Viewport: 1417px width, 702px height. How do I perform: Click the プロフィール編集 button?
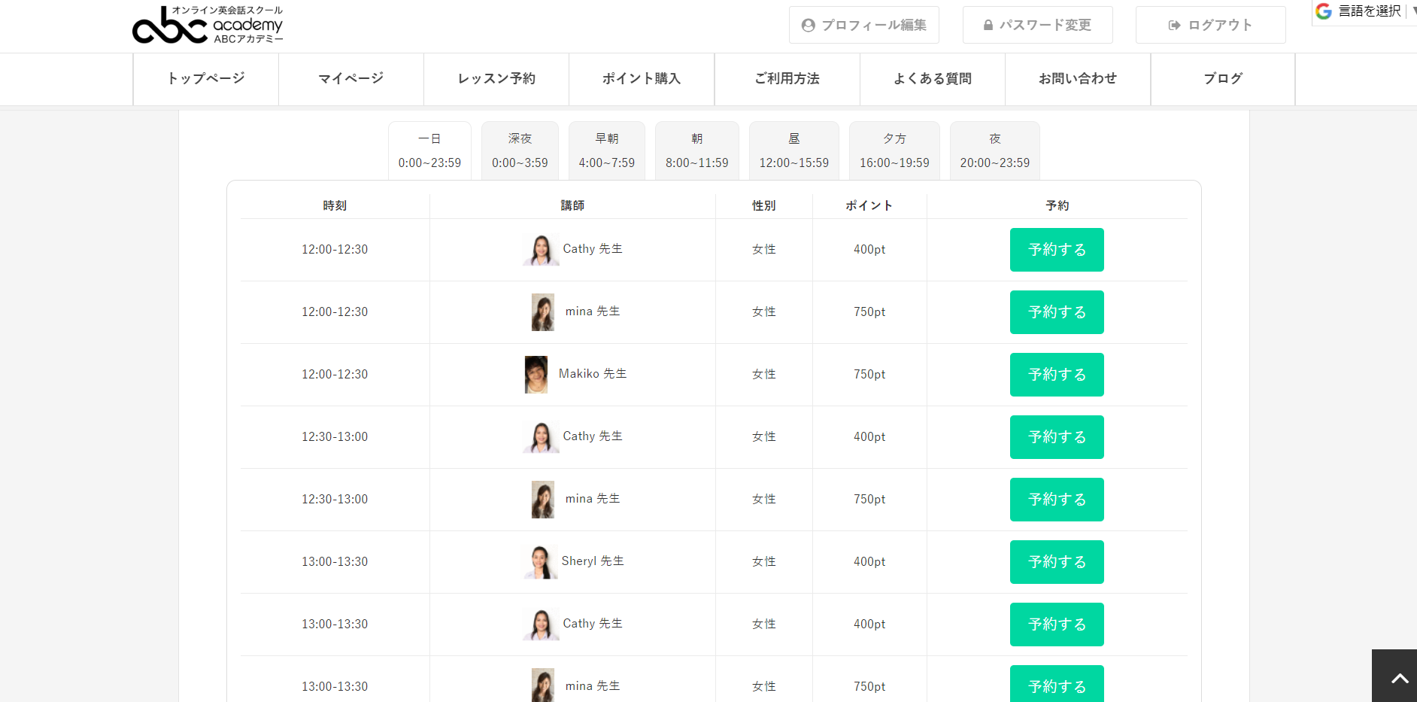click(863, 25)
